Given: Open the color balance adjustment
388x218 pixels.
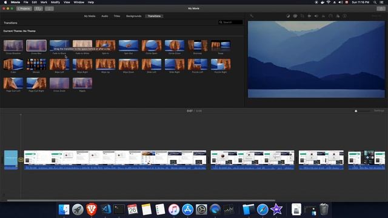Looking at the screenshot, I should click(x=288, y=16).
